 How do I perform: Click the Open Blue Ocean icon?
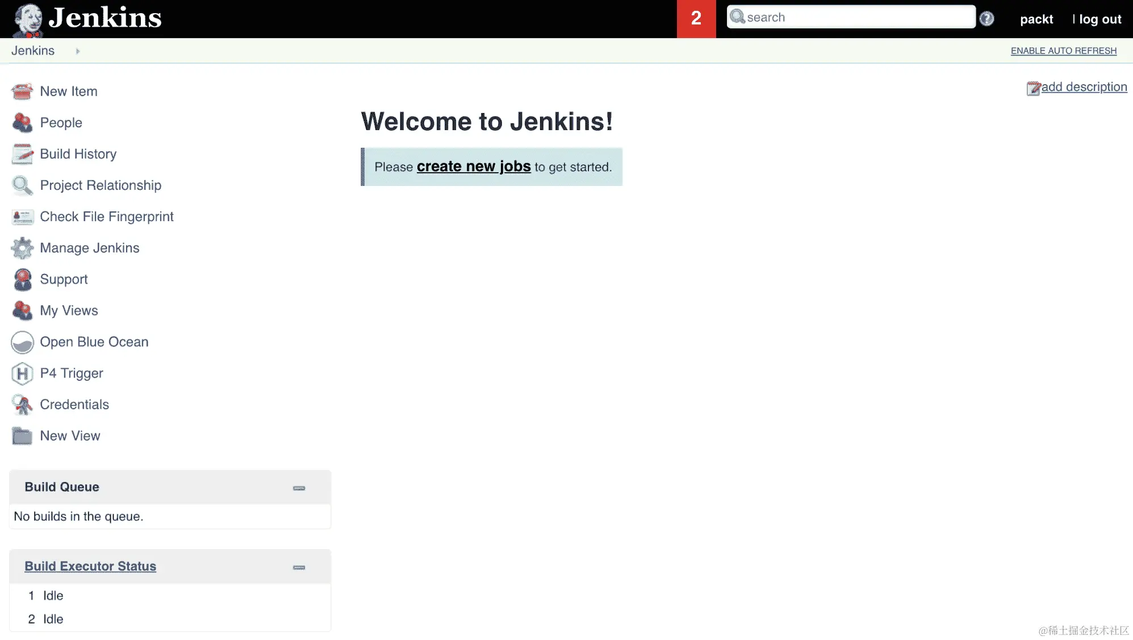point(22,342)
